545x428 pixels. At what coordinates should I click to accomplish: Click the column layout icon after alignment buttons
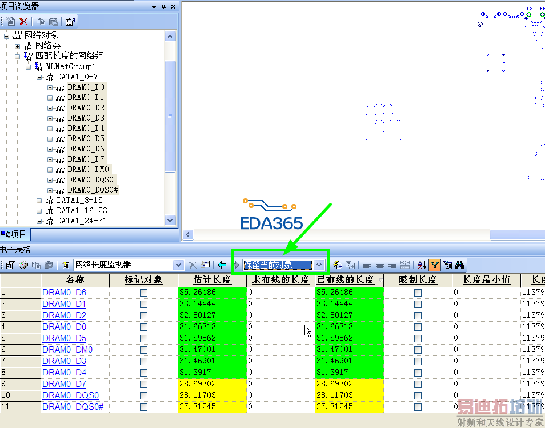coord(405,265)
